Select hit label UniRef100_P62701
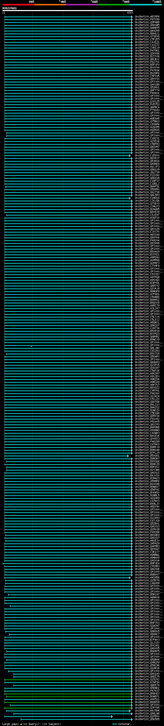The image size is (164, 726). pyautogui.click(x=147, y=62)
